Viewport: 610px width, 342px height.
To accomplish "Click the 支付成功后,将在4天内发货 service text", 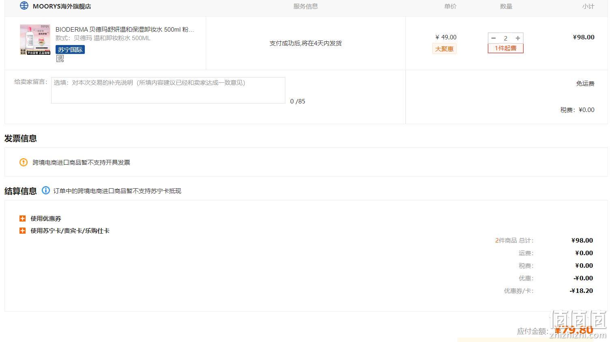I will (x=306, y=43).
